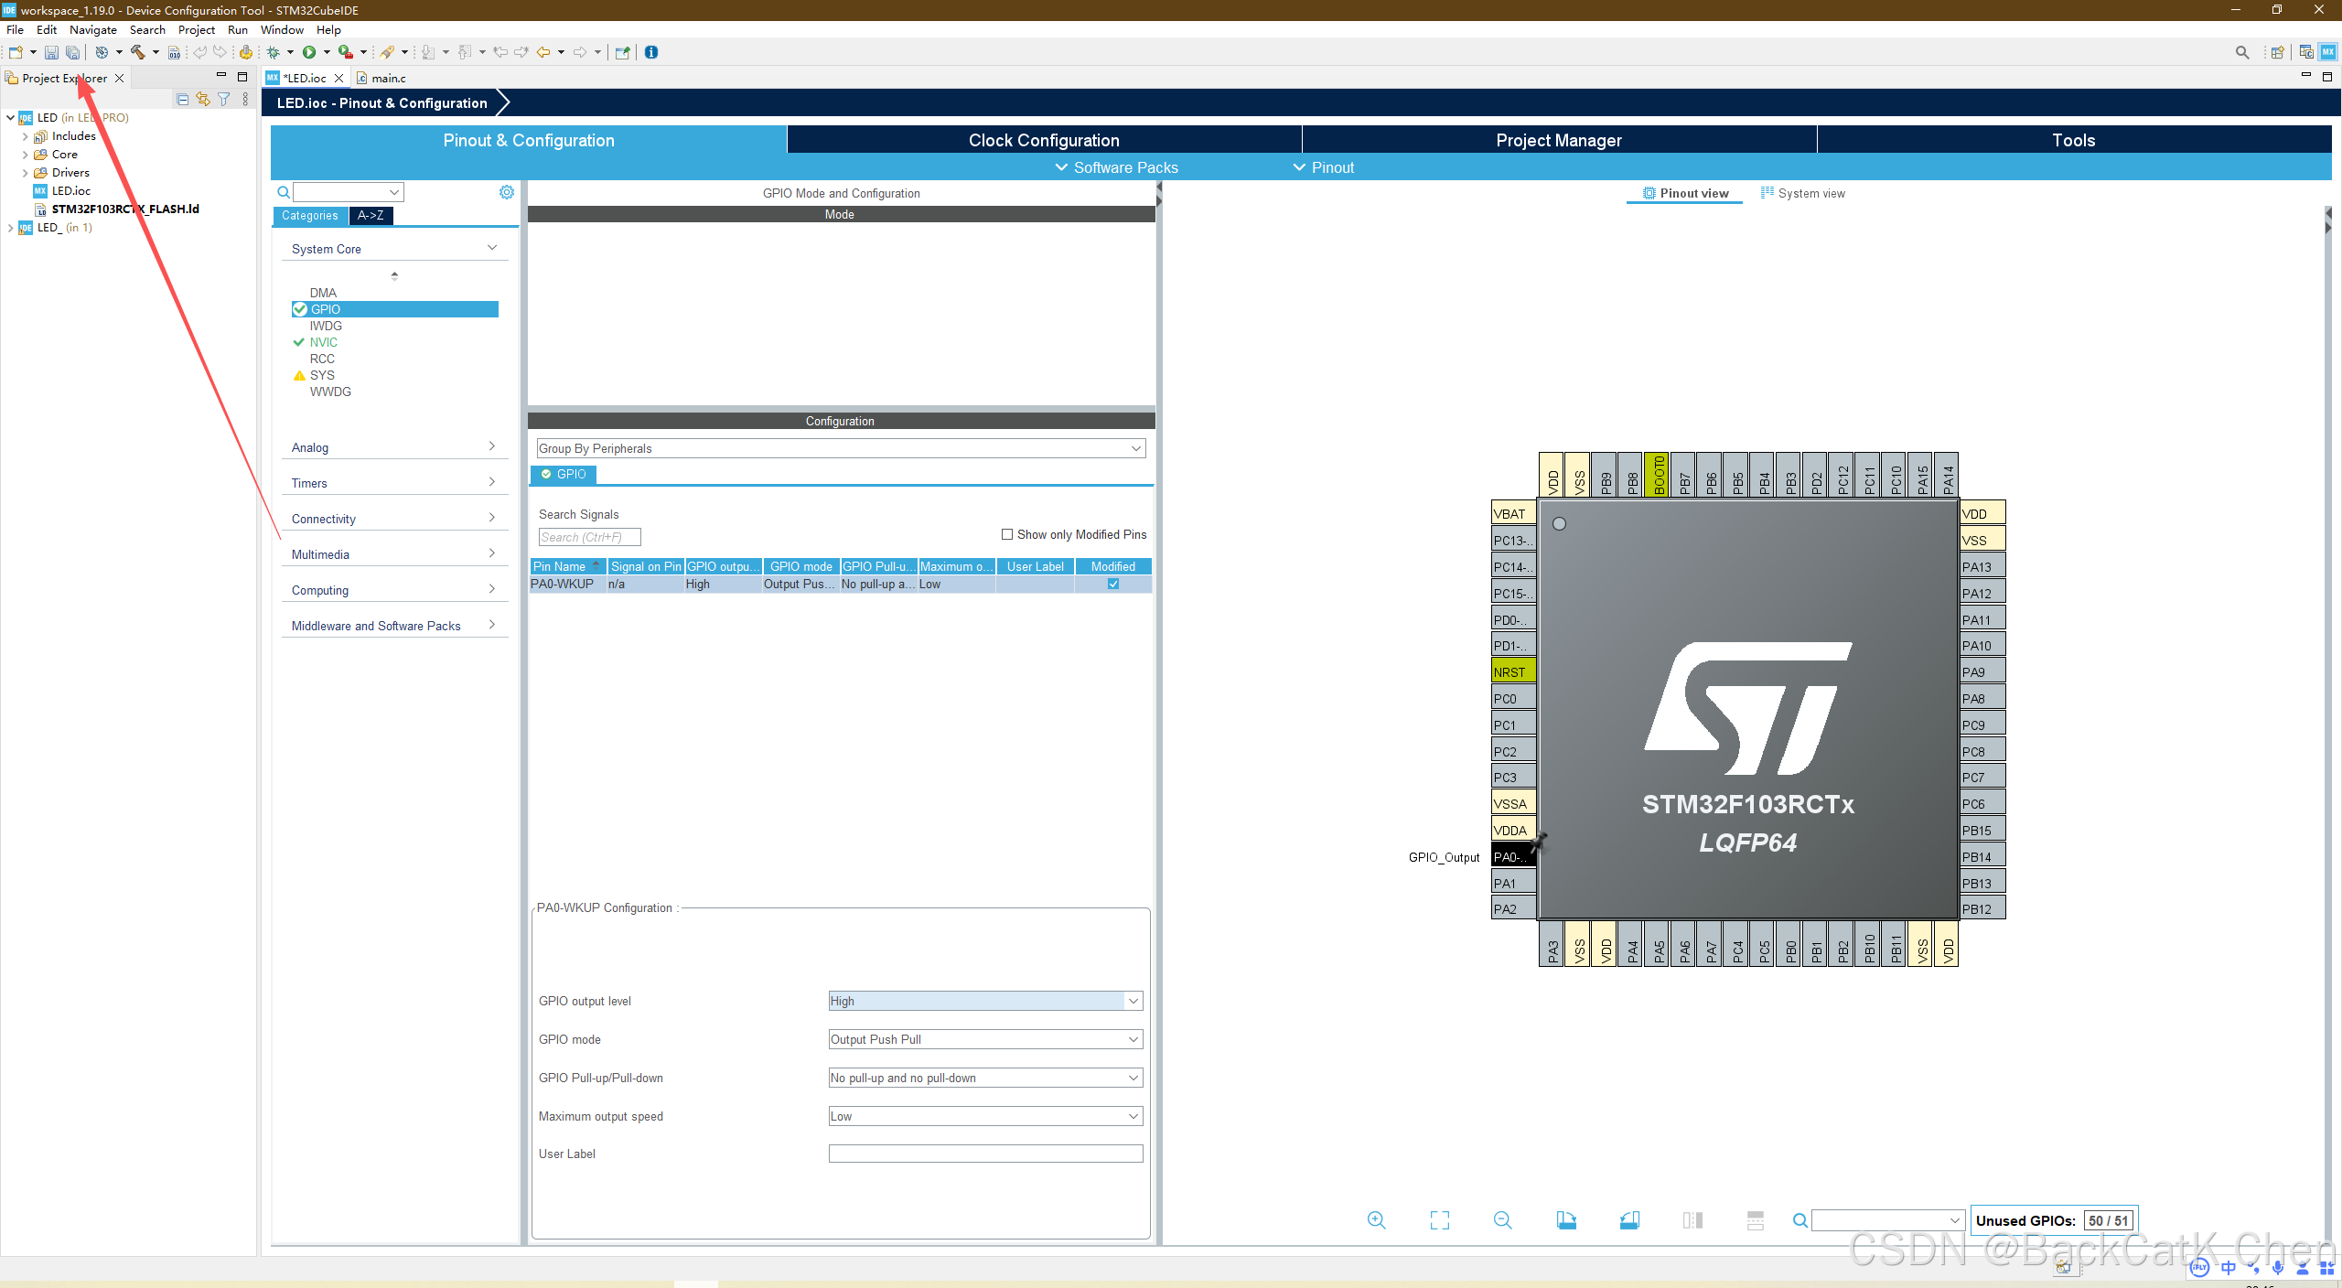Switch to the Clock Configuration tab
The image size is (2342, 1288).
coord(1044,140)
